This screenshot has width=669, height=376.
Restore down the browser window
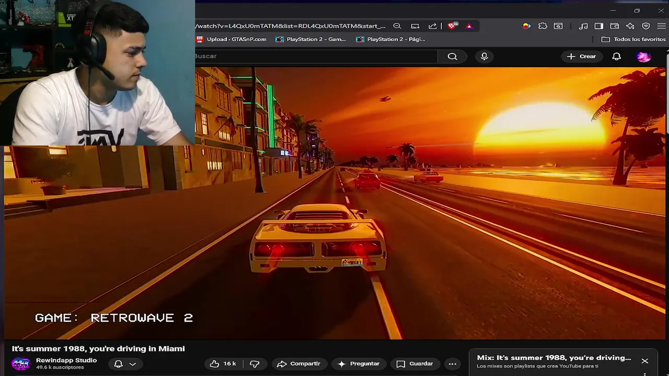tap(637, 10)
